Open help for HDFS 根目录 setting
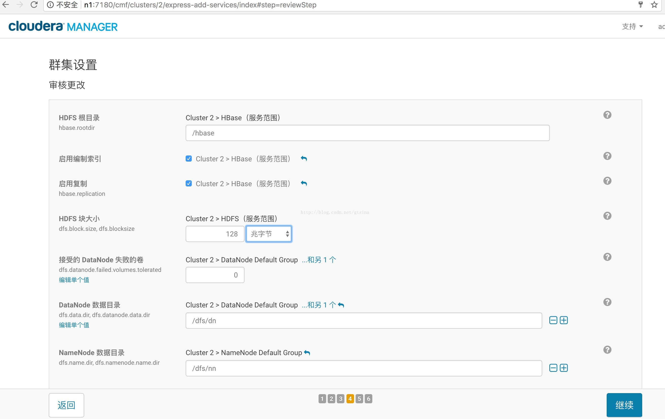The width and height of the screenshot is (665, 419). [607, 115]
